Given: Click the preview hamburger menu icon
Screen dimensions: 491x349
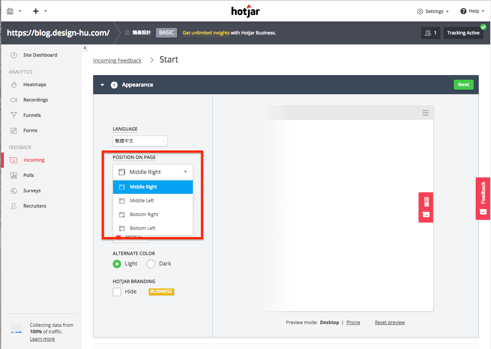Looking at the screenshot, I should (x=425, y=113).
